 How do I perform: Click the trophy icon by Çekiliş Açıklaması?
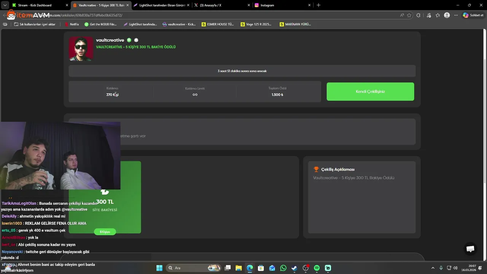316,169
